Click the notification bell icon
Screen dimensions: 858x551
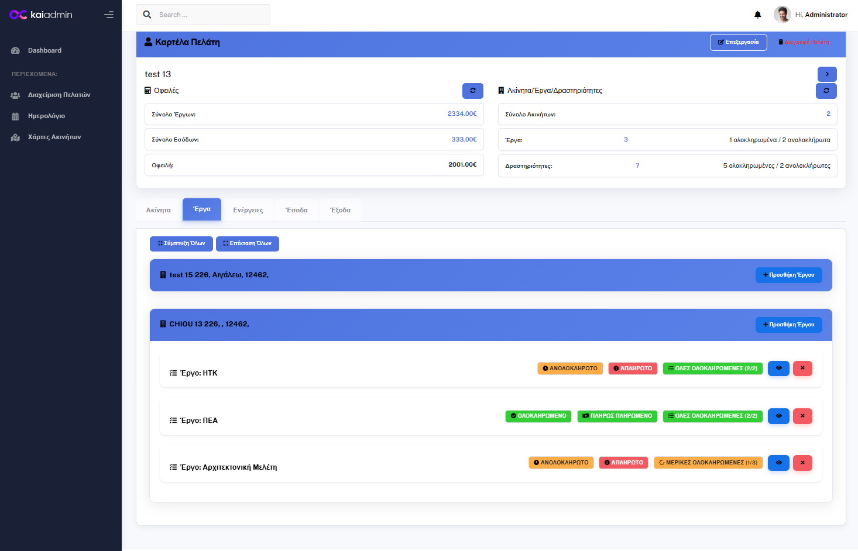[757, 15]
